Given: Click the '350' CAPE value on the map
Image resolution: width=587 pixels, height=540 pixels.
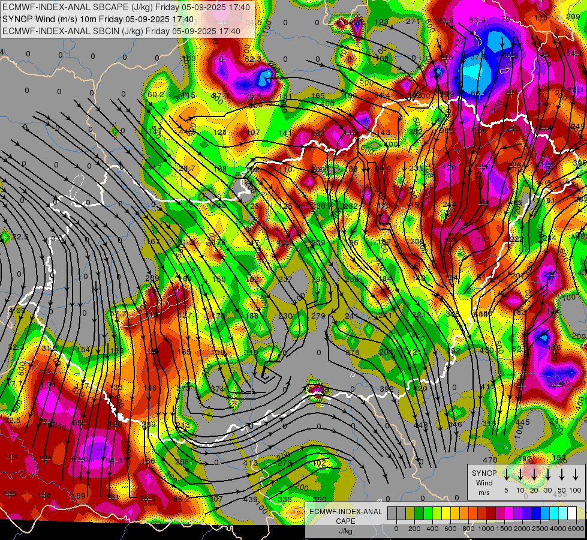Looking at the screenshot, I should click(320, 500).
